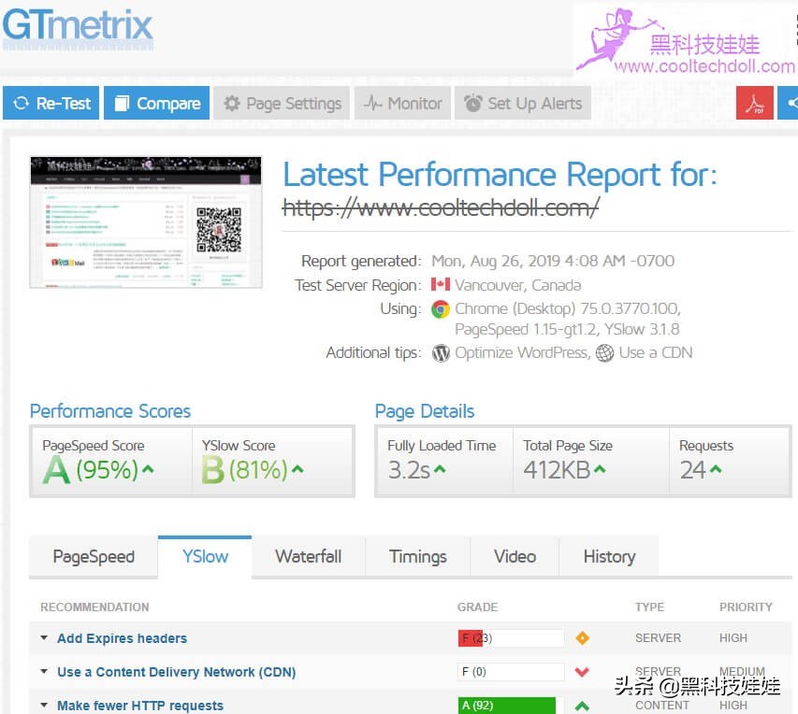This screenshot has width=798, height=714.
Task: Click the Fully Loaded Time 3.2s value
Action: pyautogui.click(x=409, y=470)
